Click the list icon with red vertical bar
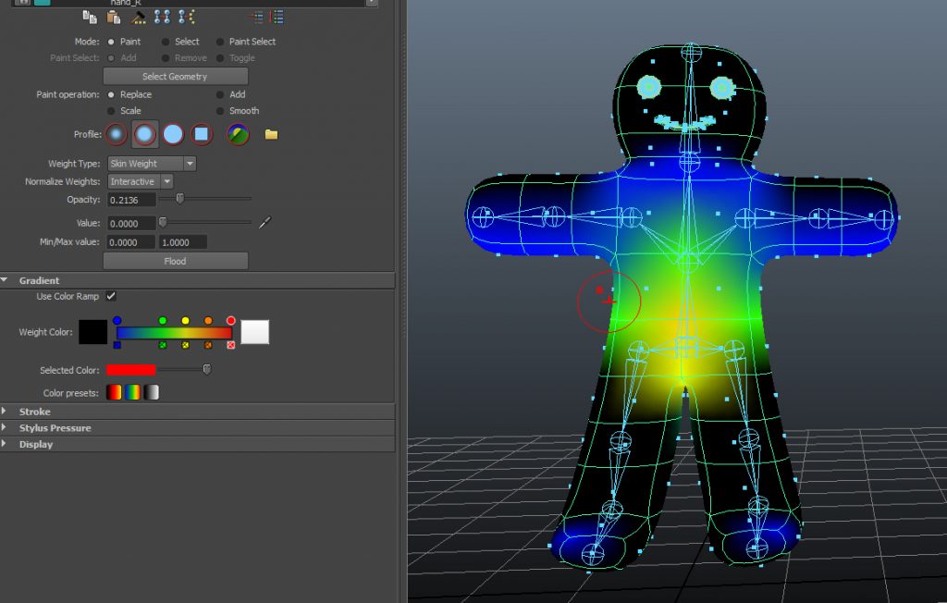 (x=277, y=18)
